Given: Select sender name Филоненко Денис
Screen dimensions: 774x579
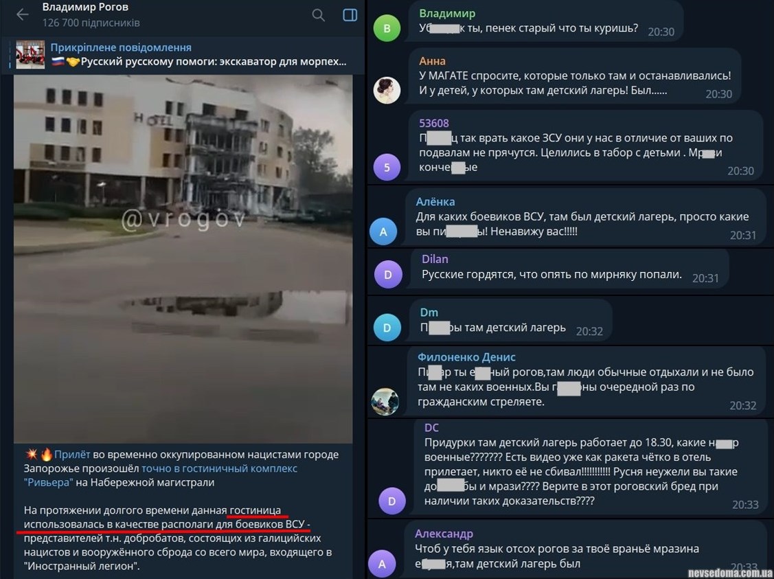Looking at the screenshot, I should click(x=466, y=357).
